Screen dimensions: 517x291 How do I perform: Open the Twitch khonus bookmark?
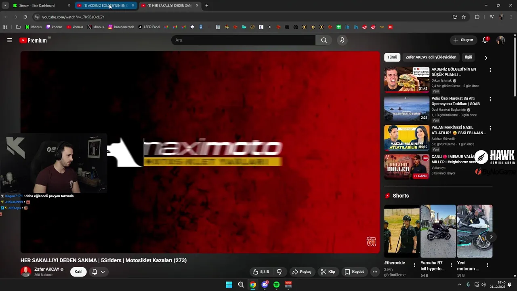[55, 27]
